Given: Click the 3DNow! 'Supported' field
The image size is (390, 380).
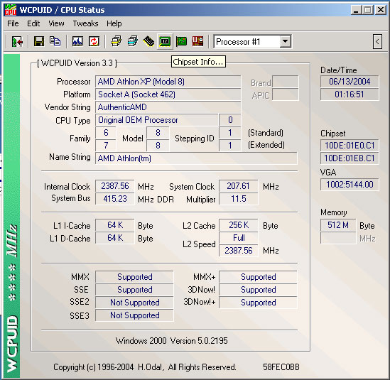Looking at the screenshot, I should [258, 290].
